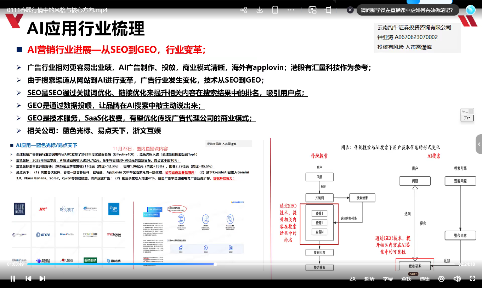Click the SWP badge above 查找

(413, 274)
